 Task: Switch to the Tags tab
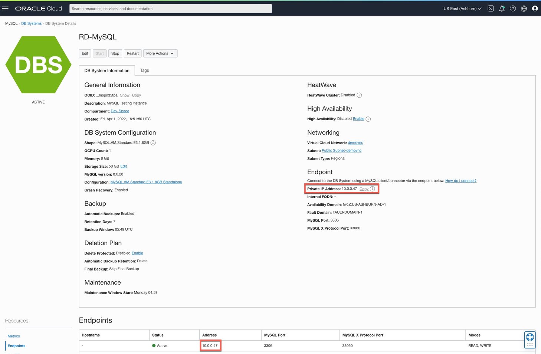click(144, 70)
